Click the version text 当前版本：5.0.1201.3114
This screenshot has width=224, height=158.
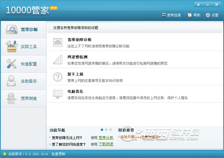(28, 154)
